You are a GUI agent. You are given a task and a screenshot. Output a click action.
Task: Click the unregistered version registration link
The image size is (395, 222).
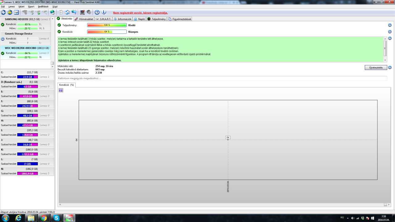[140, 13]
